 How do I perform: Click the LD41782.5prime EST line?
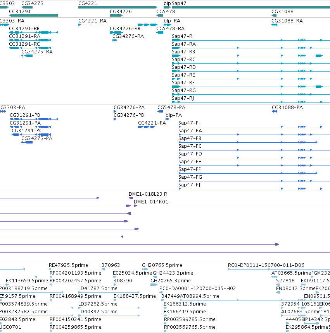[109, 292]
